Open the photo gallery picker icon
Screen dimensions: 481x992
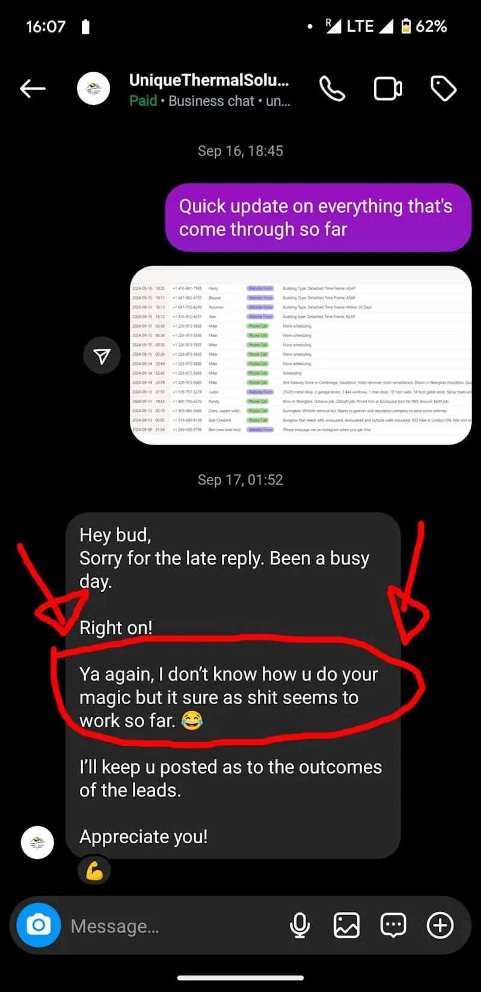click(x=347, y=925)
